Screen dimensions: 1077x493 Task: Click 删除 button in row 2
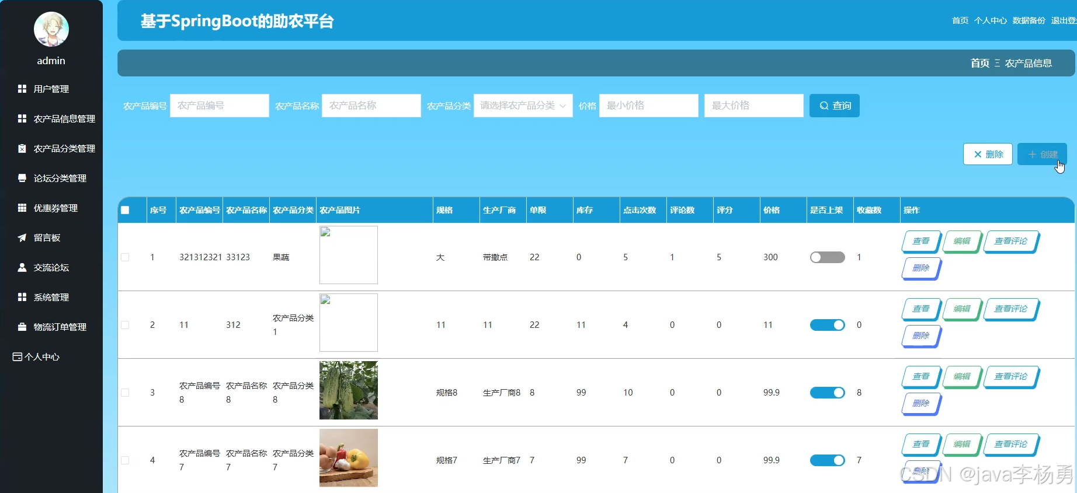coord(921,335)
